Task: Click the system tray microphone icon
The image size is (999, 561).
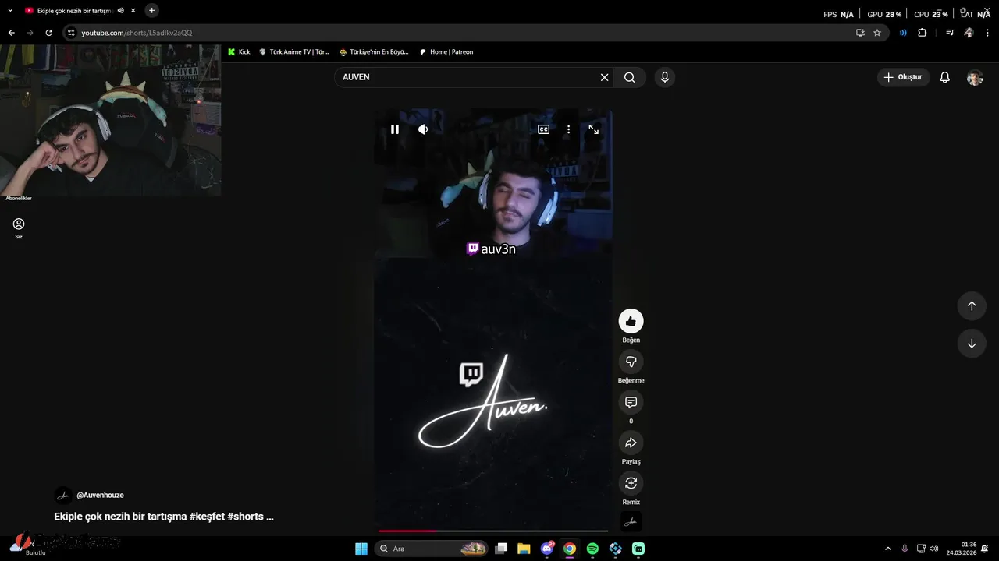Action: [x=905, y=549]
